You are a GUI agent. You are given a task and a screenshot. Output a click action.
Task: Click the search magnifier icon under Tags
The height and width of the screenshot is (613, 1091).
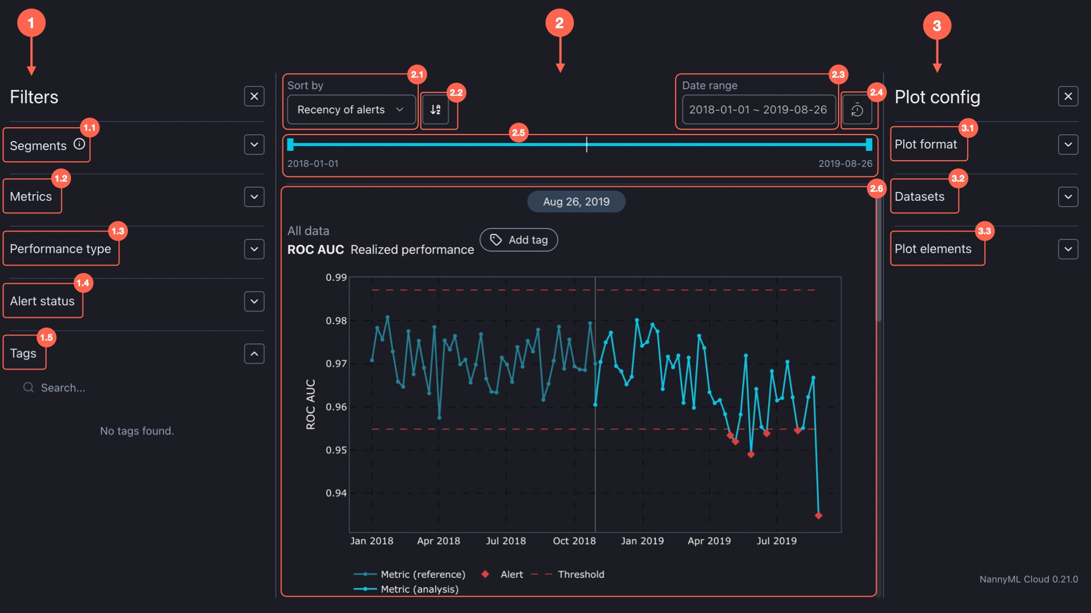coord(28,388)
